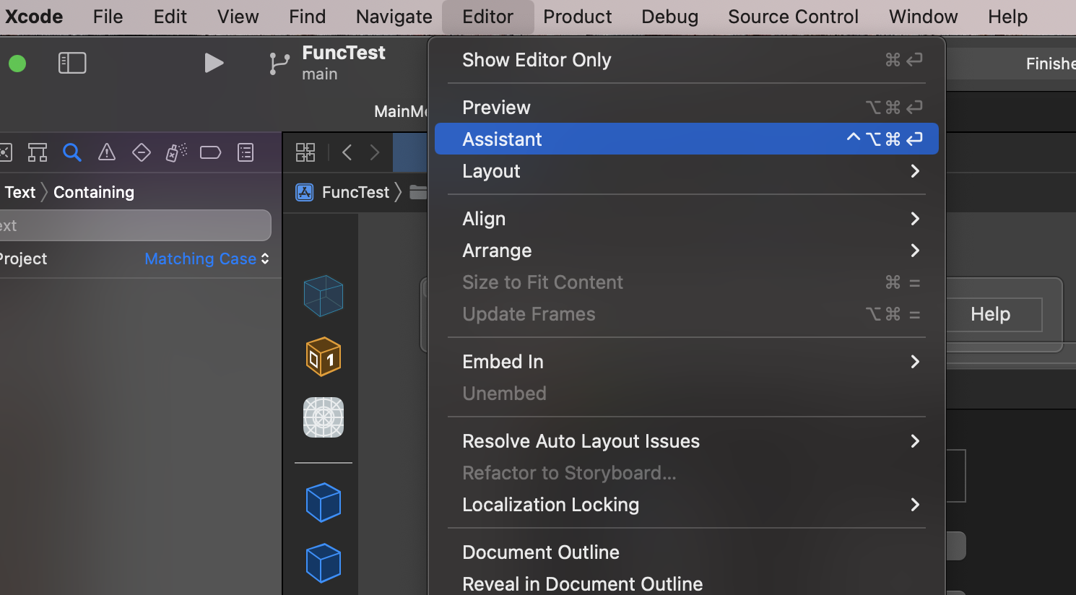Go back with the left chevron
Image resolution: width=1076 pixels, height=595 pixels.
pos(347,152)
